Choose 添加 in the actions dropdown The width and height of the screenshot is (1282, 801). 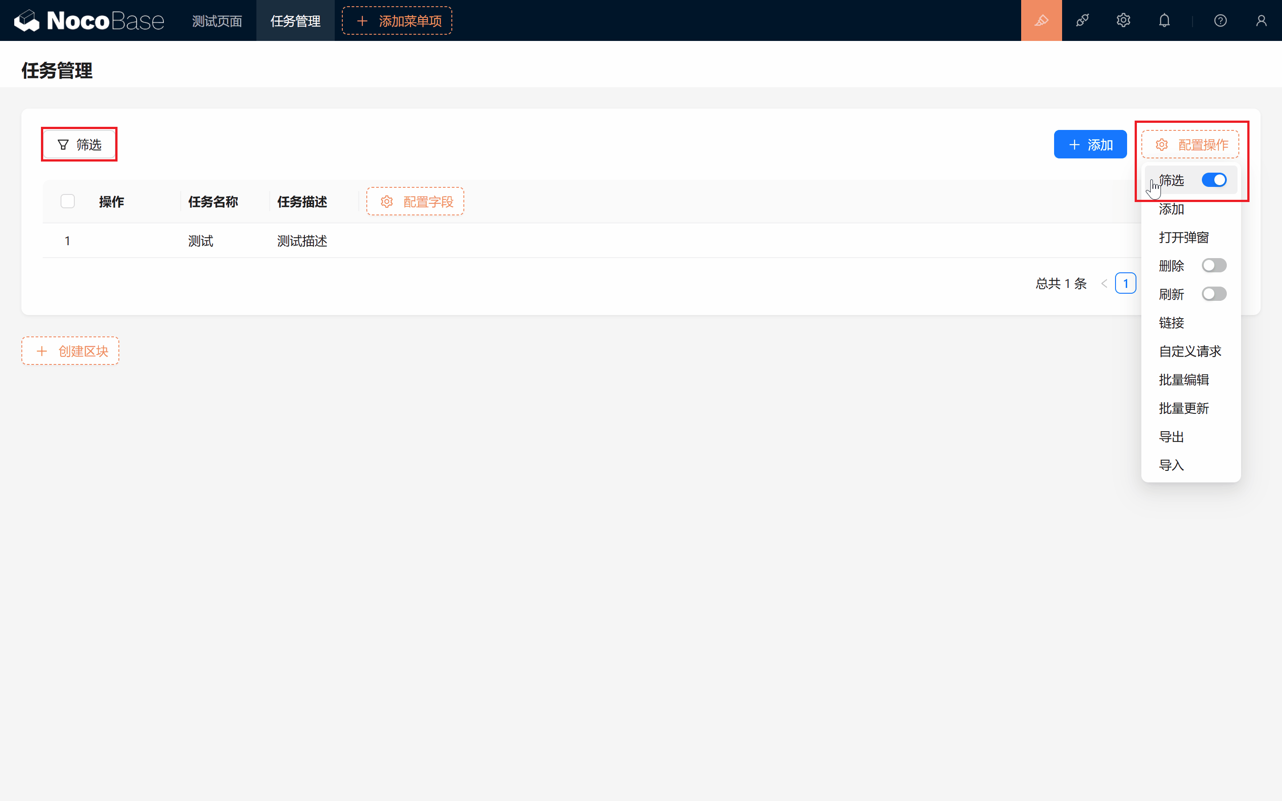pos(1190,209)
